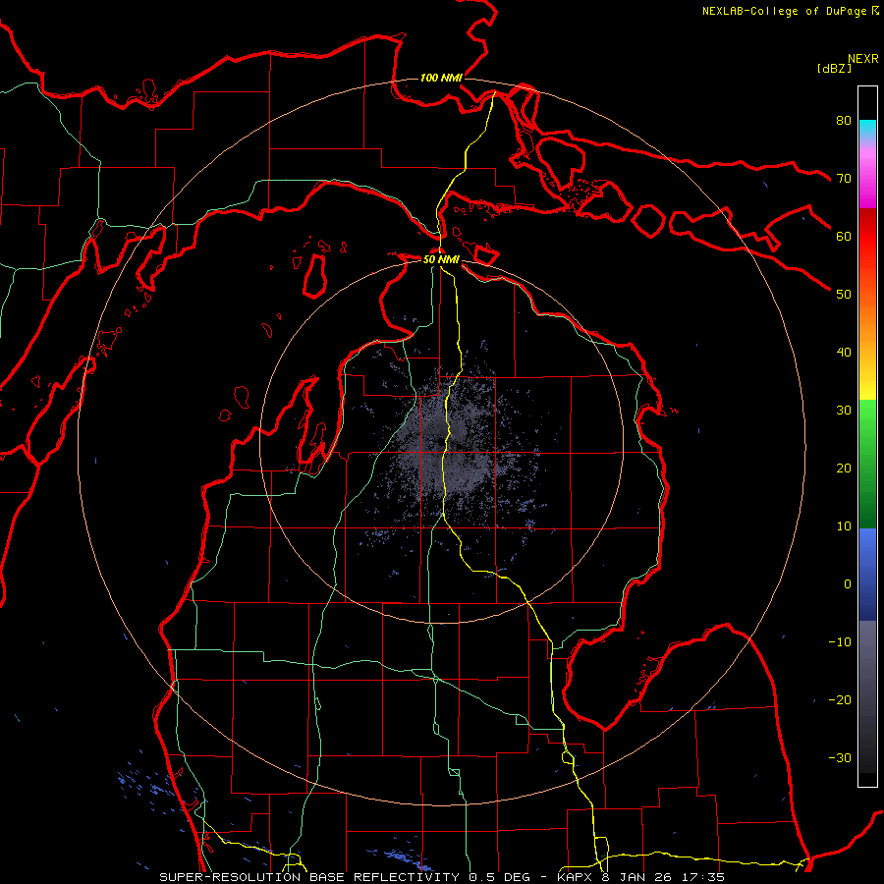Click the 40 dBZ scale value

pyautogui.click(x=844, y=353)
